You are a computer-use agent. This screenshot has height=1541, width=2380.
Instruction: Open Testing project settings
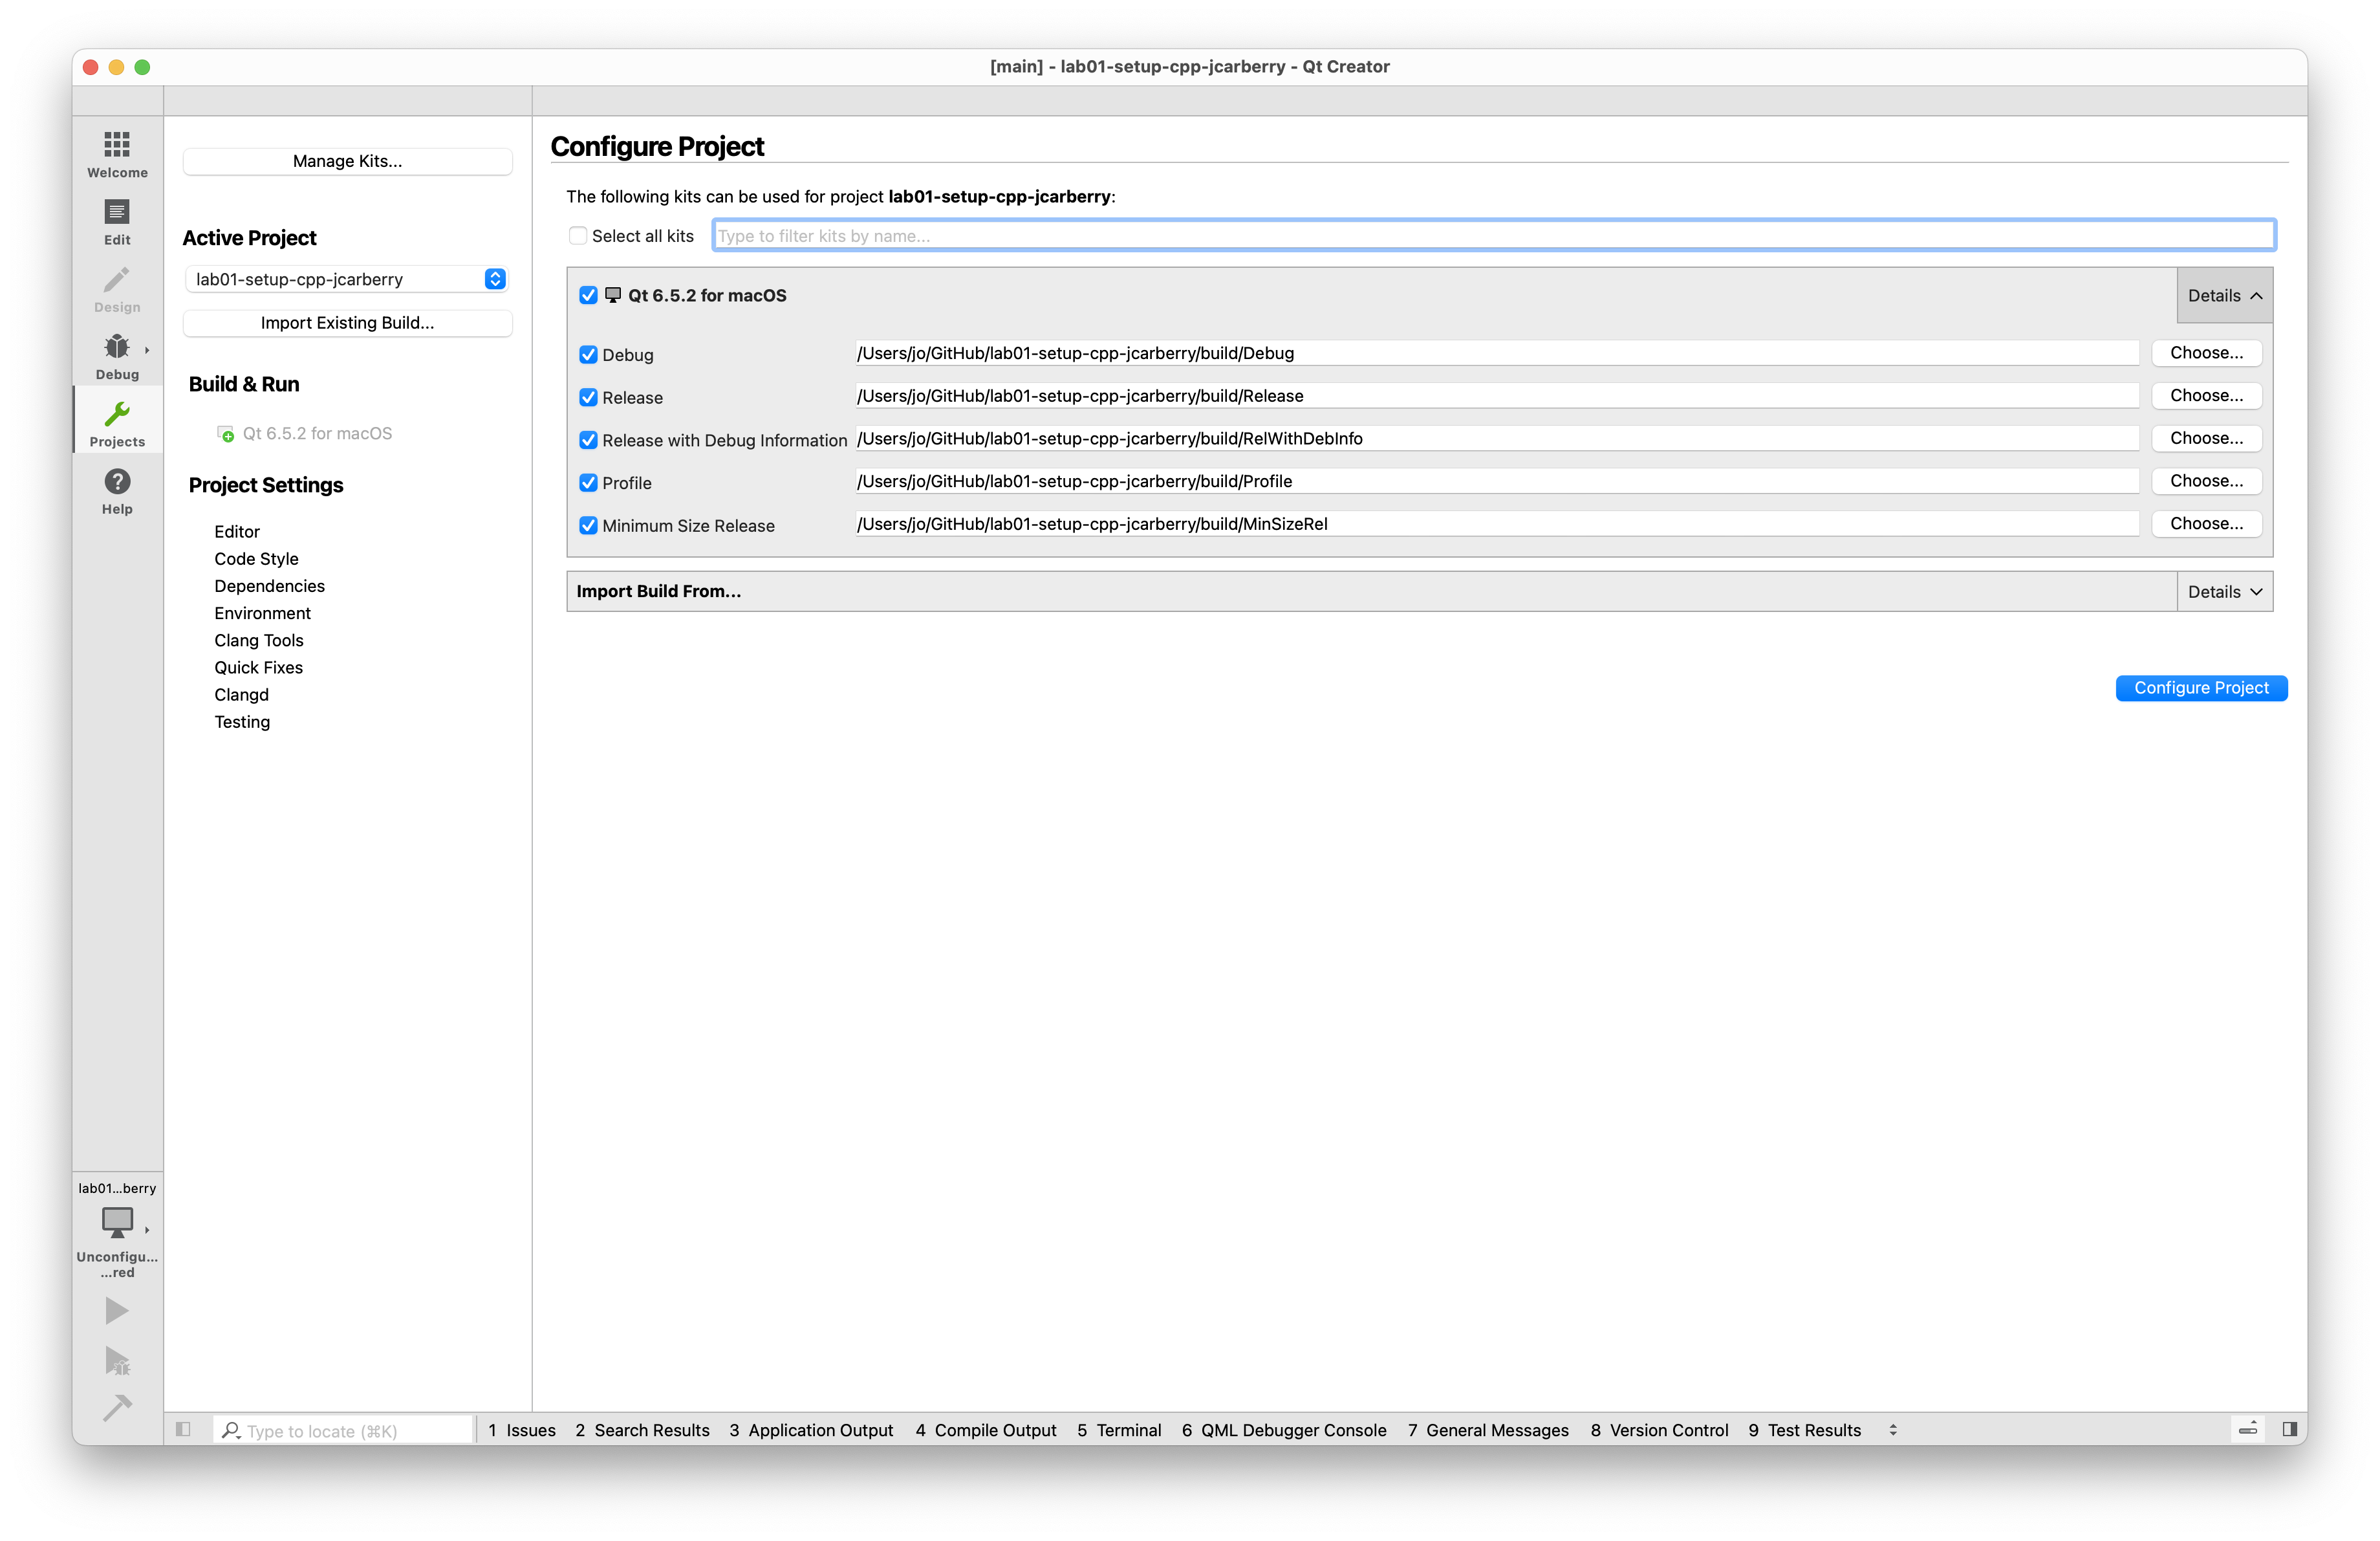point(242,721)
